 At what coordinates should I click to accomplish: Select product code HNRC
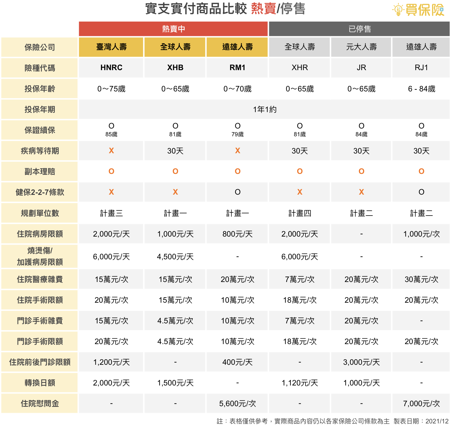[111, 68]
